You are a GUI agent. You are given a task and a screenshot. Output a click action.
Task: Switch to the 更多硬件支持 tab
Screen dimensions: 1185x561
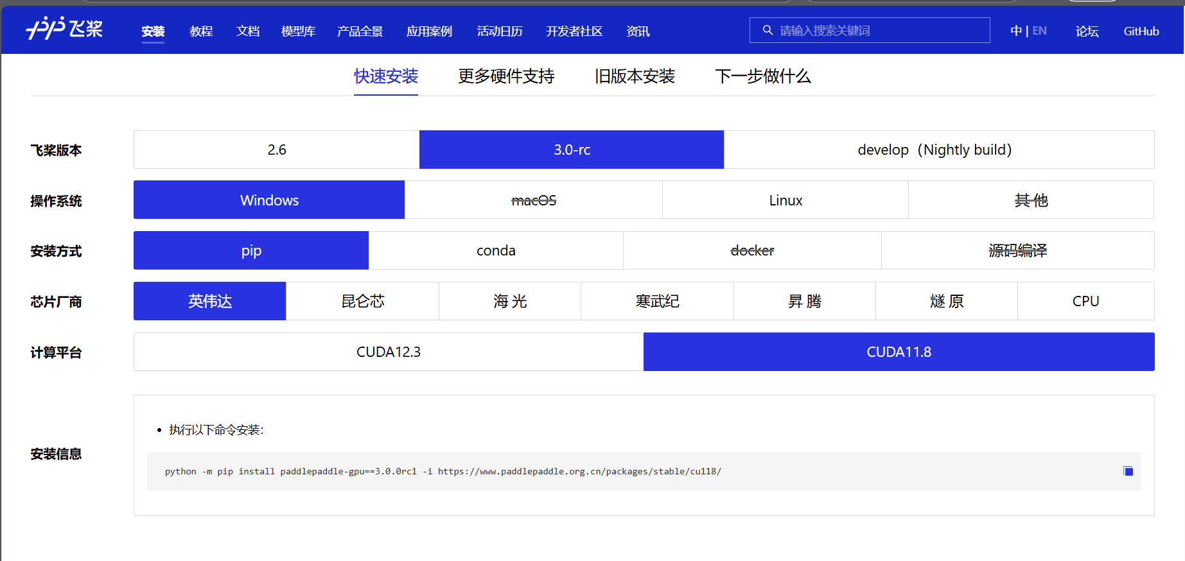[506, 76]
